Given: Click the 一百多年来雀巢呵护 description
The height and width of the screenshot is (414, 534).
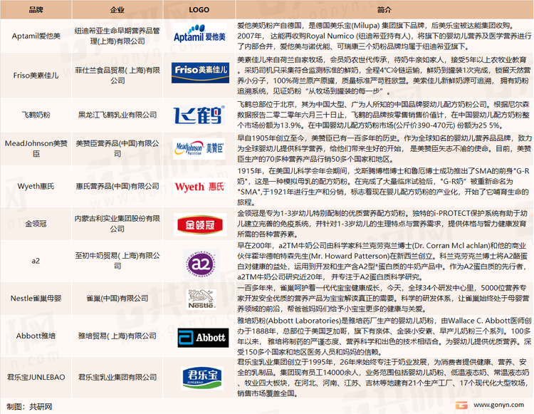Looking at the screenshot, I should pyautogui.click(x=384, y=299).
